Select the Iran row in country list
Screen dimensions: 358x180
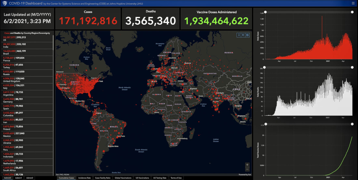tap(27, 121)
